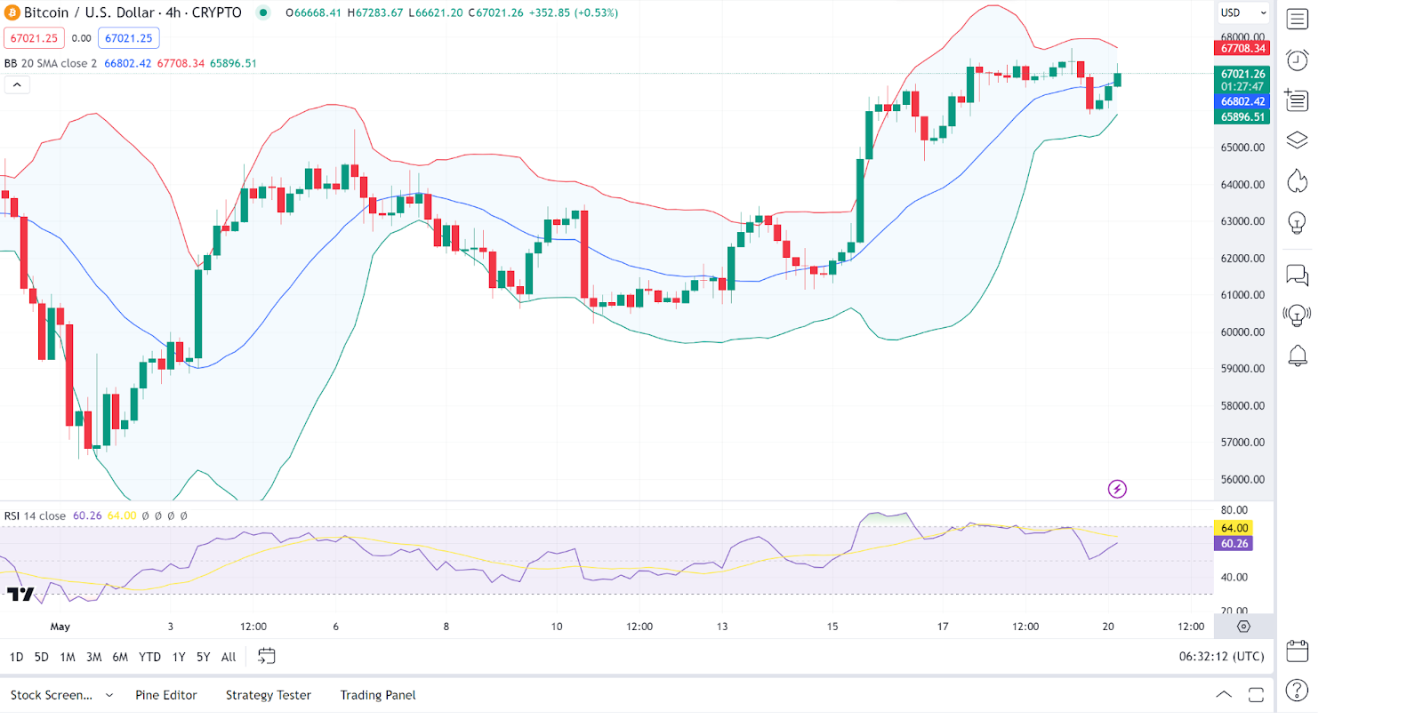Viewport: 1423px width, 719px height.
Task: Click the BB lower value 65896.51 in legend
Action: point(233,63)
